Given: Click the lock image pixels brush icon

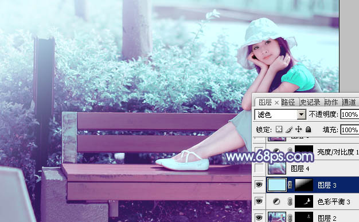Looking at the screenshot, I should tap(289, 129).
